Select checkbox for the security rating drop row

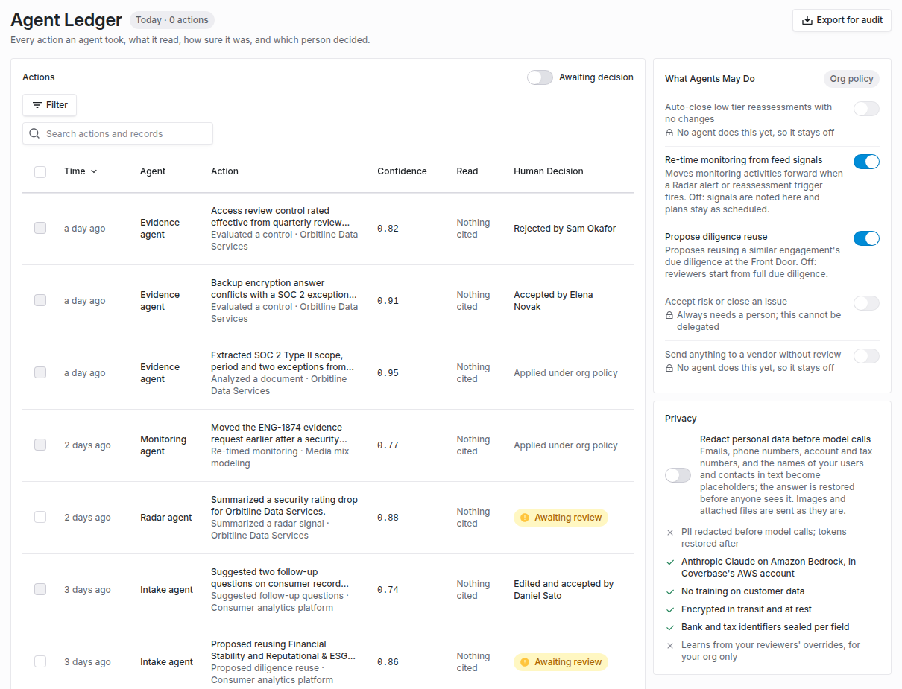40,517
